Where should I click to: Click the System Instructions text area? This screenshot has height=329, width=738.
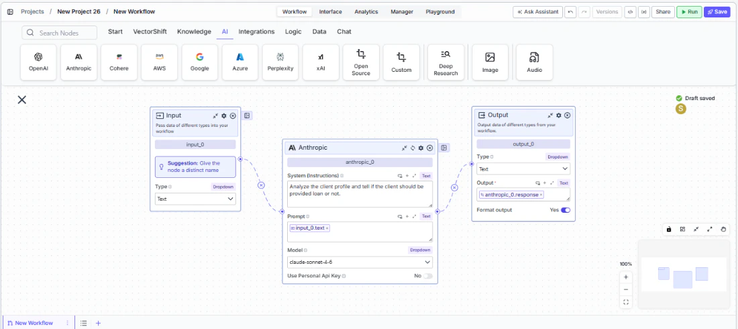pos(360,194)
